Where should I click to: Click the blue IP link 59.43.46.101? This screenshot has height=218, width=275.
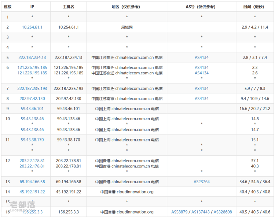coord(32,109)
